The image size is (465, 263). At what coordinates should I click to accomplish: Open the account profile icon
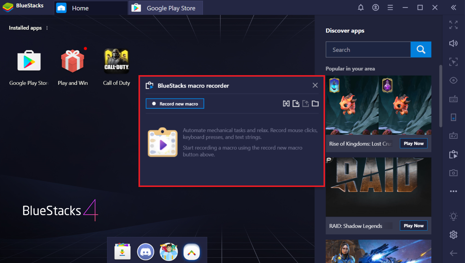pos(375,8)
